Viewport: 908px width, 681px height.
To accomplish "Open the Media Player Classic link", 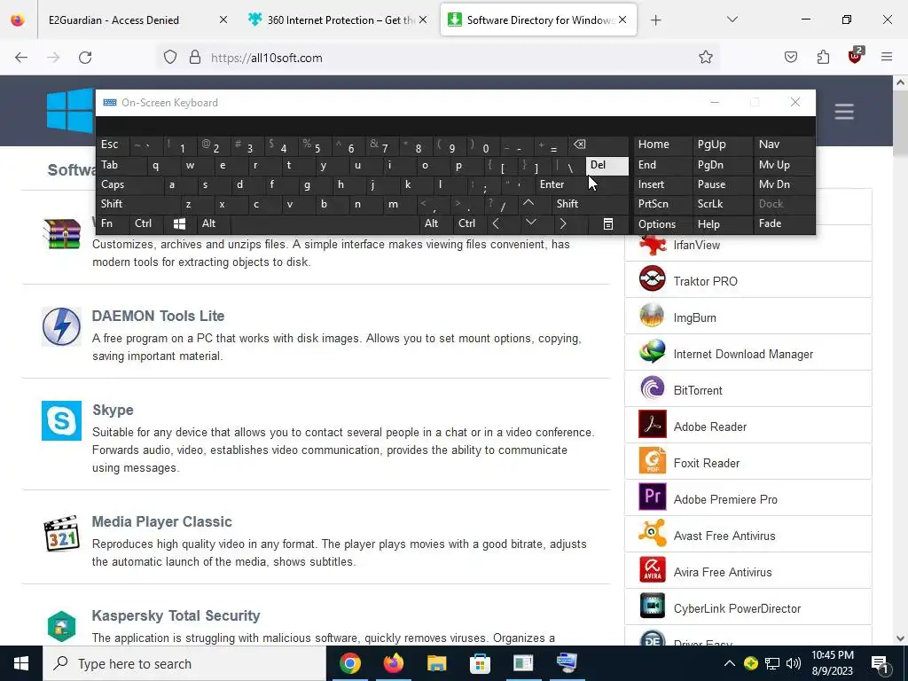I will coord(162,521).
